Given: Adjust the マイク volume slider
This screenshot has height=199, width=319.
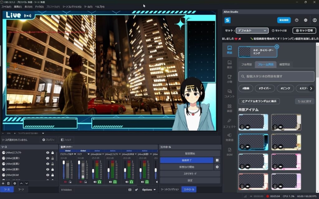Looking at the screenshot, I should (x=79, y=169).
